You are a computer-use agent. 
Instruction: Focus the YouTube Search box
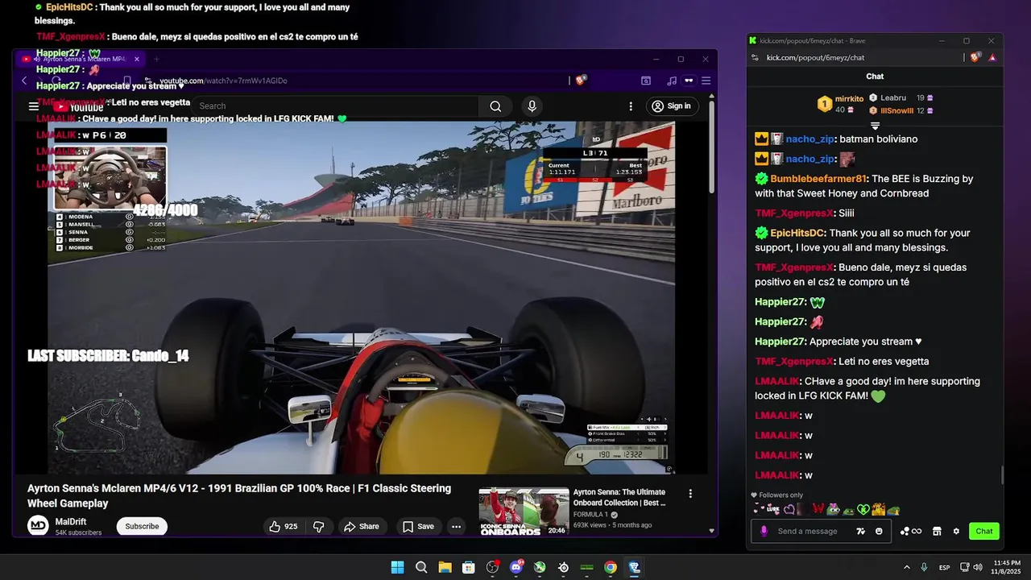[334, 106]
